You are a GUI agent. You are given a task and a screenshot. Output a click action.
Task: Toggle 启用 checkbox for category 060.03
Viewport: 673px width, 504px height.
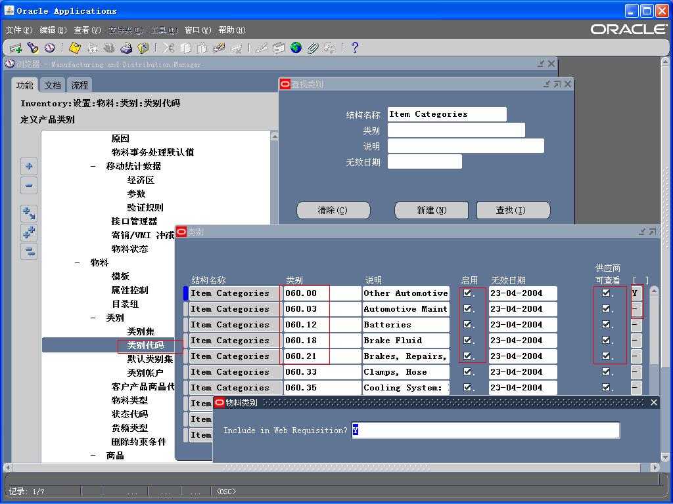point(467,309)
